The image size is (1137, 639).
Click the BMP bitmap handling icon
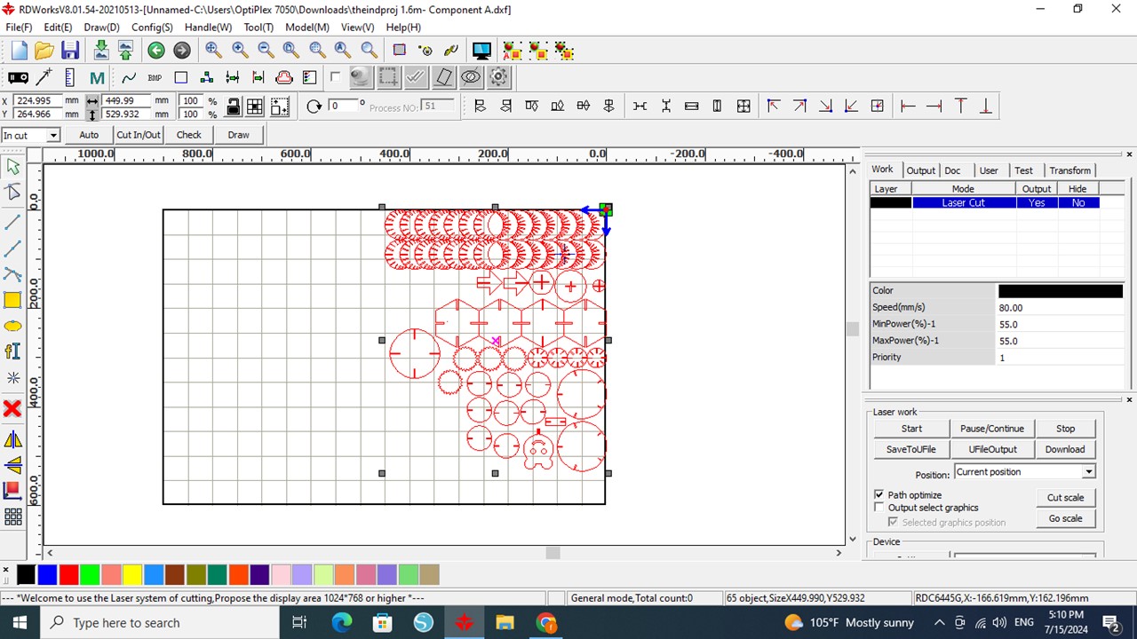[x=155, y=77]
